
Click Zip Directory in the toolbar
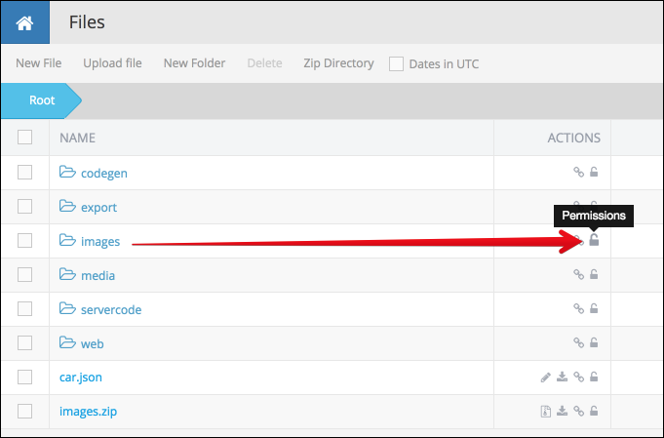click(338, 63)
